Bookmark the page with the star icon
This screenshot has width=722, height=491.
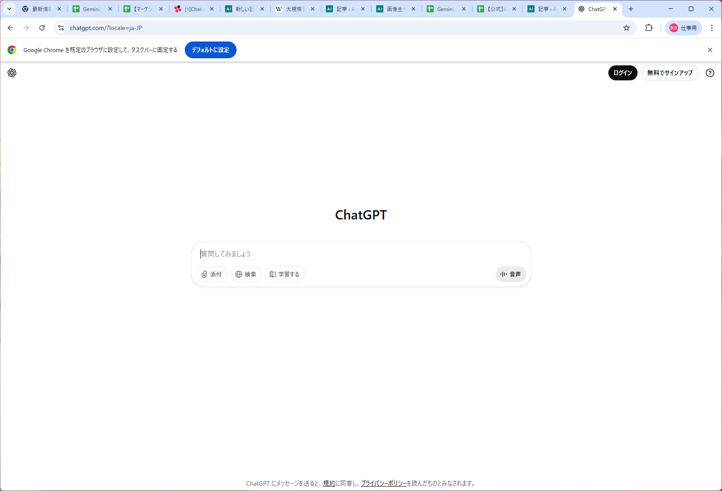click(626, 28)
